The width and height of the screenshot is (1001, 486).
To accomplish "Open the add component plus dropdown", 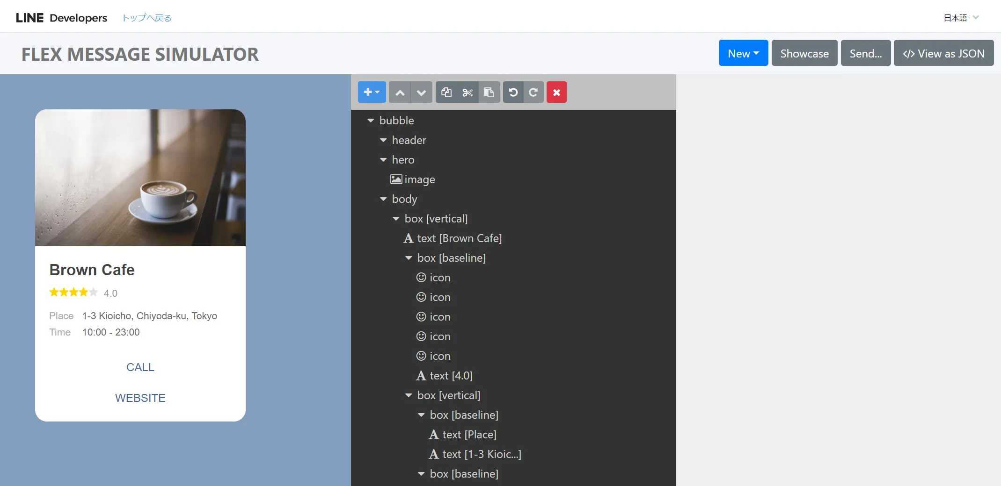I will (372, 92).
